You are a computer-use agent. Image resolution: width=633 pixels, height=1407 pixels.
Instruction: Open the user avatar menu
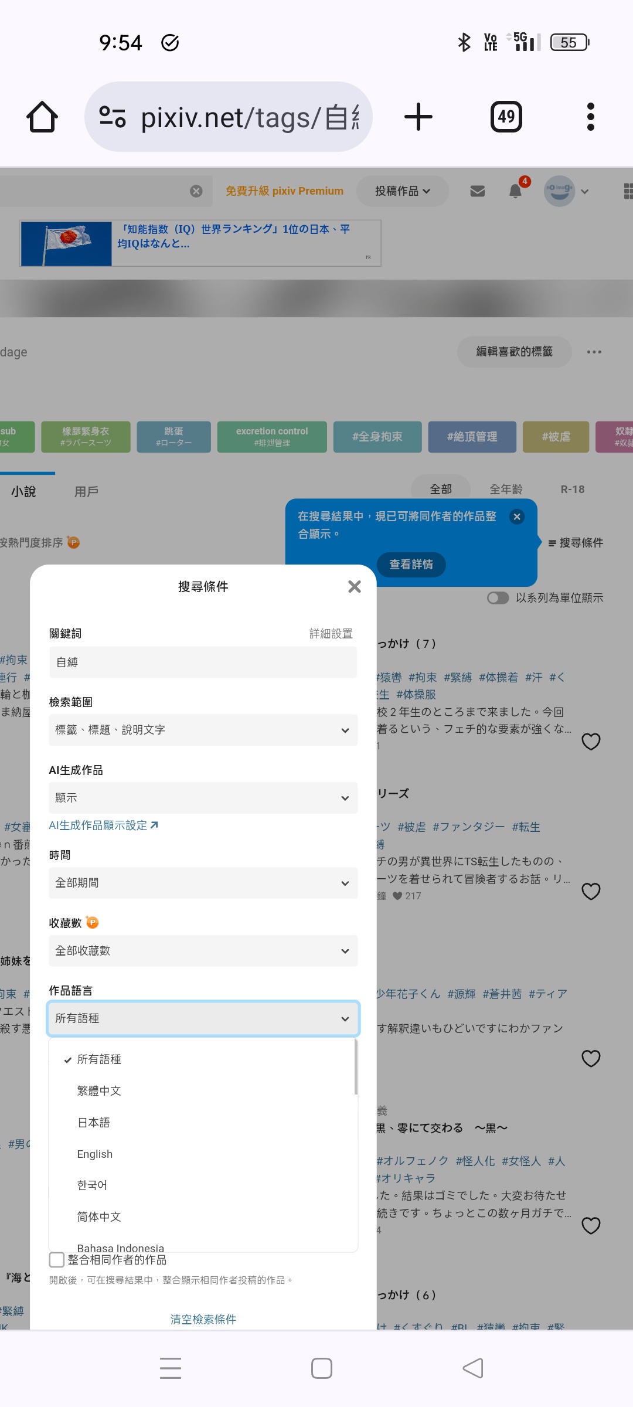tap(559, 191)
